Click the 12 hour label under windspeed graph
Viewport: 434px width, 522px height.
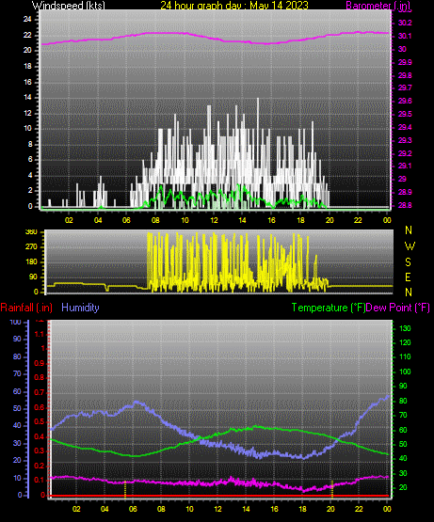click(214, 220)
